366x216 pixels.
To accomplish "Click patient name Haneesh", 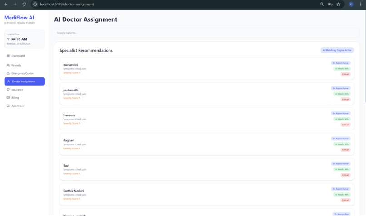I will tap(69, 115).
